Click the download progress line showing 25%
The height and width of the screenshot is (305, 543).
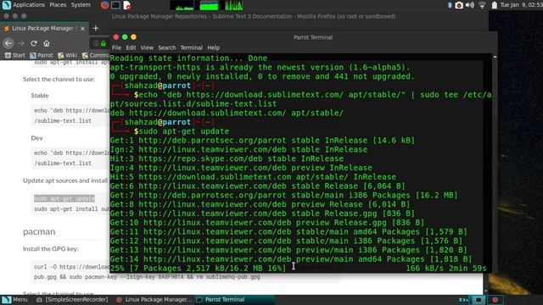click(x=298, y=269)
